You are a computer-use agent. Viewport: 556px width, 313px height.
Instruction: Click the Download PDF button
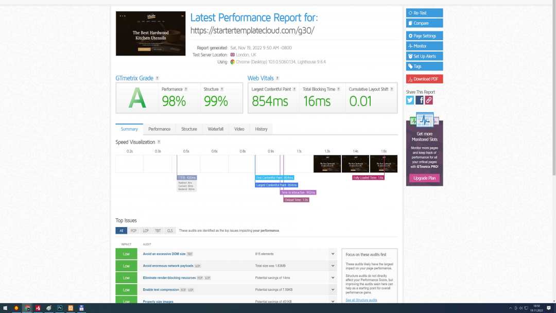click(424, 79)
